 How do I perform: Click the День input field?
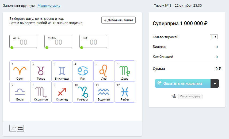coord(23,41)
